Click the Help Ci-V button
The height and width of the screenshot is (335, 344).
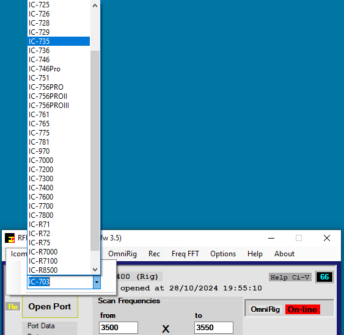[x=290, y=278]
